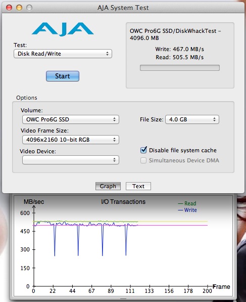Click the blue Write legend entry
The height and width of the screenshot is (302, 246).
coord(187,210)
